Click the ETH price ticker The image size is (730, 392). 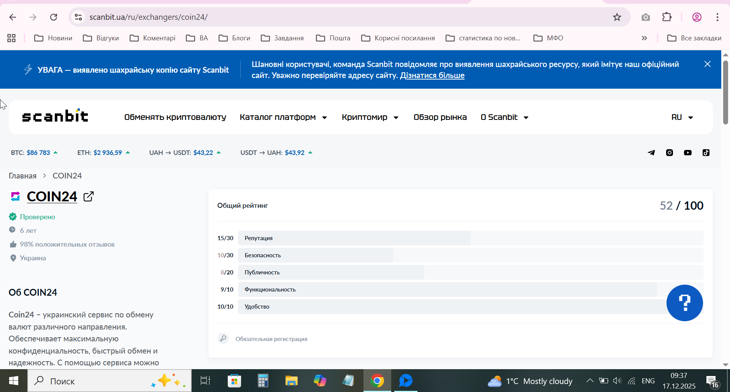pos(103,153)
